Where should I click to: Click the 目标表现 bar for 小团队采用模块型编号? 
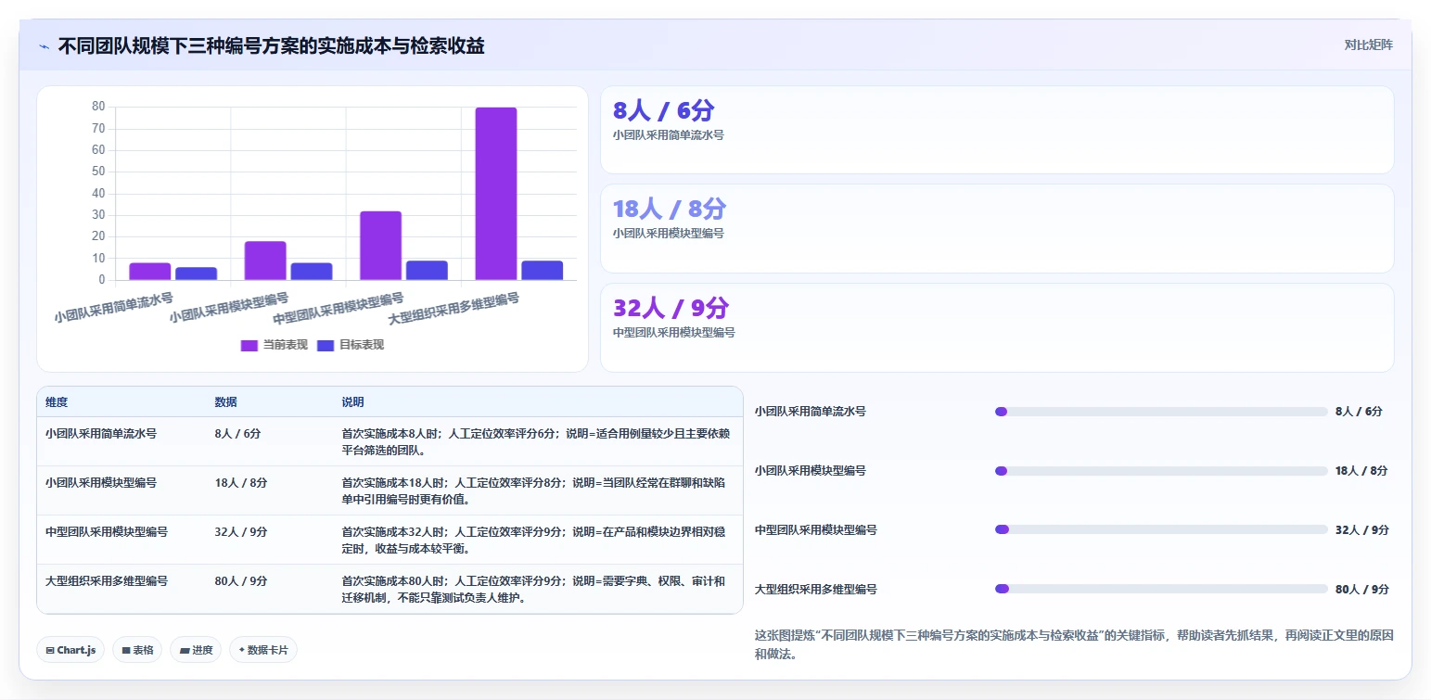[x=312, y=272]
